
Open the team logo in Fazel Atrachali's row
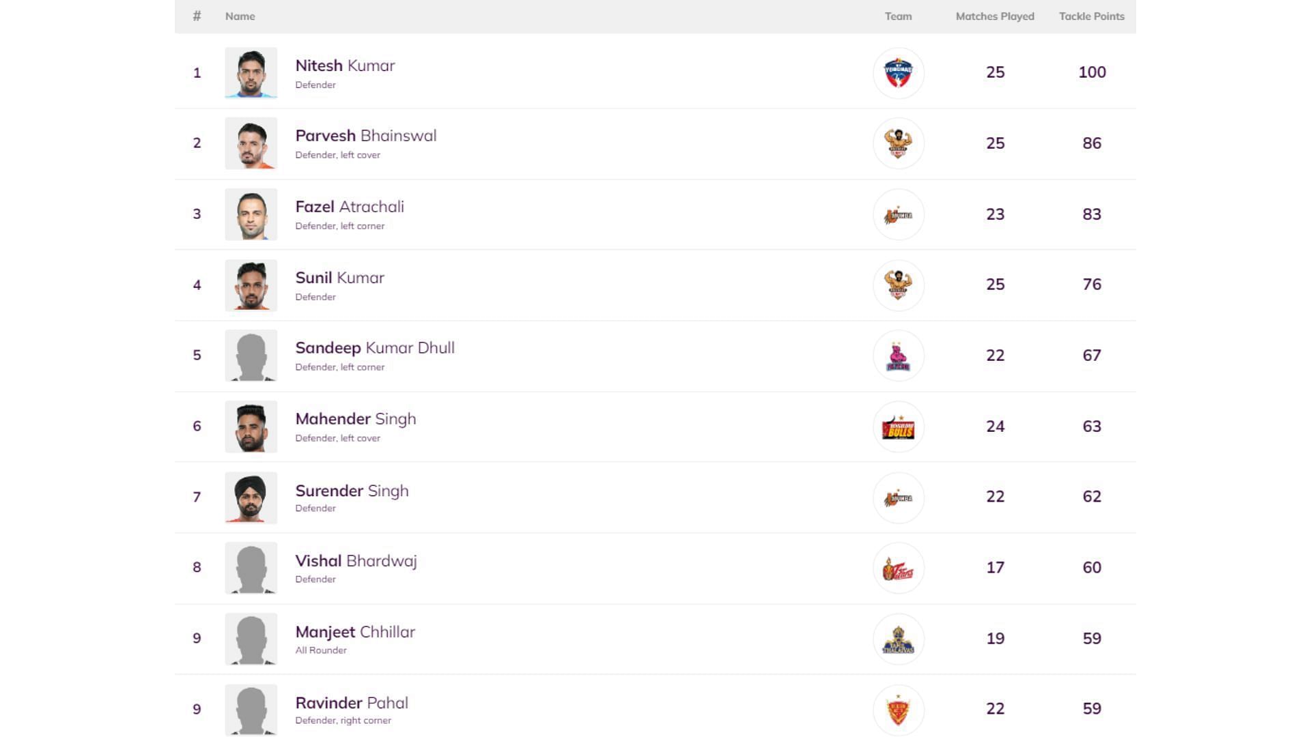(x=898, y=214)
